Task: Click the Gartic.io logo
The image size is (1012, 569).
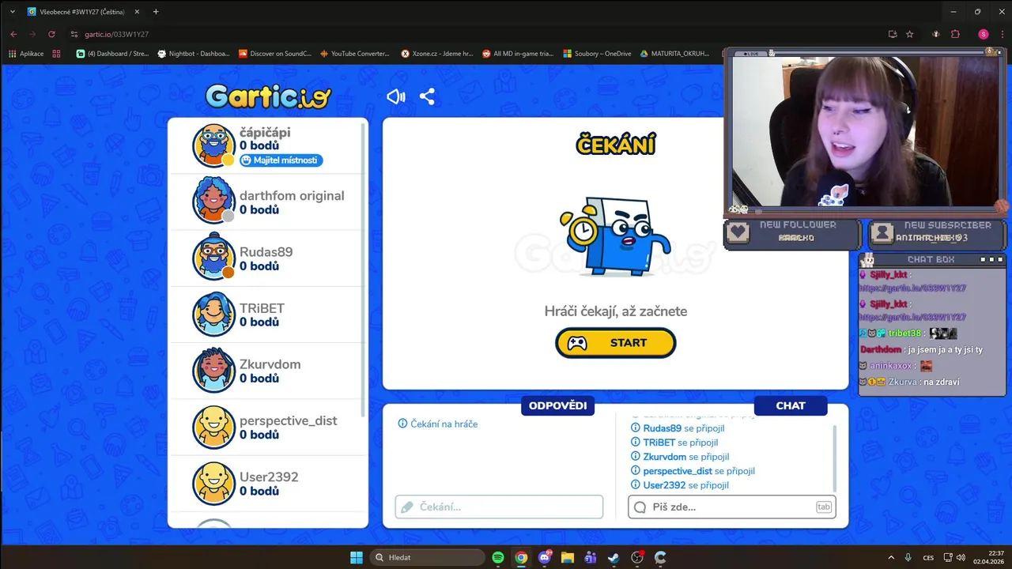Action: (x=268, y=96)
